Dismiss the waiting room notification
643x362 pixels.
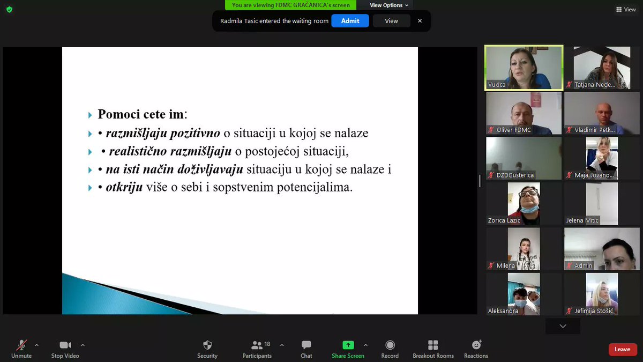420,21
